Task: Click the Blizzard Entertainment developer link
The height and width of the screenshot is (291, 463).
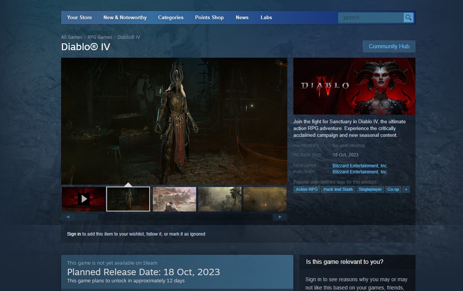Action: point(360,165)
